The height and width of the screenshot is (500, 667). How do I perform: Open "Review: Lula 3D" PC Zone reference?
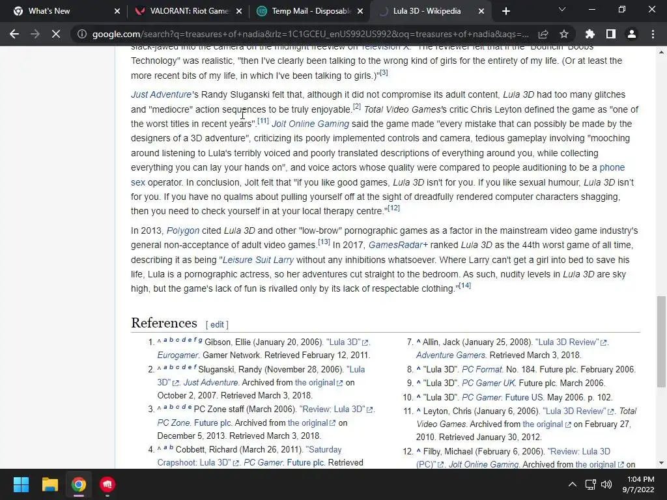pyautogui.click(x=336, y=410)
